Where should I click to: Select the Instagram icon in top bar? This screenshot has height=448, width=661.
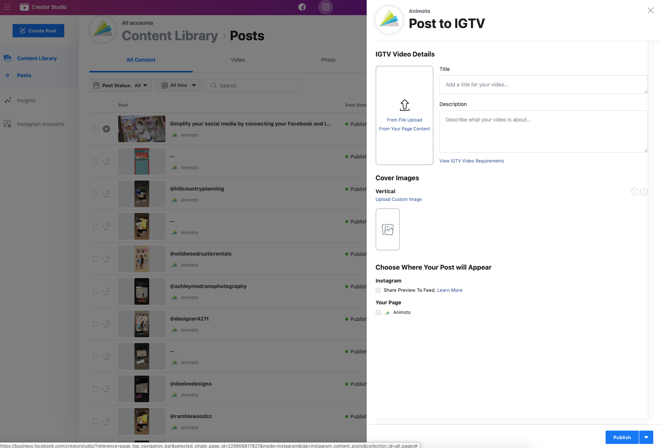coord(326,7)
